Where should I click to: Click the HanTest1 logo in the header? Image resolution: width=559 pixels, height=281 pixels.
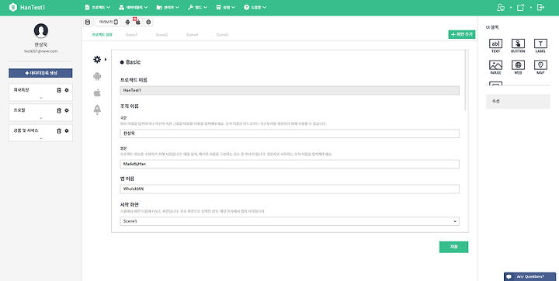point(27,7)
